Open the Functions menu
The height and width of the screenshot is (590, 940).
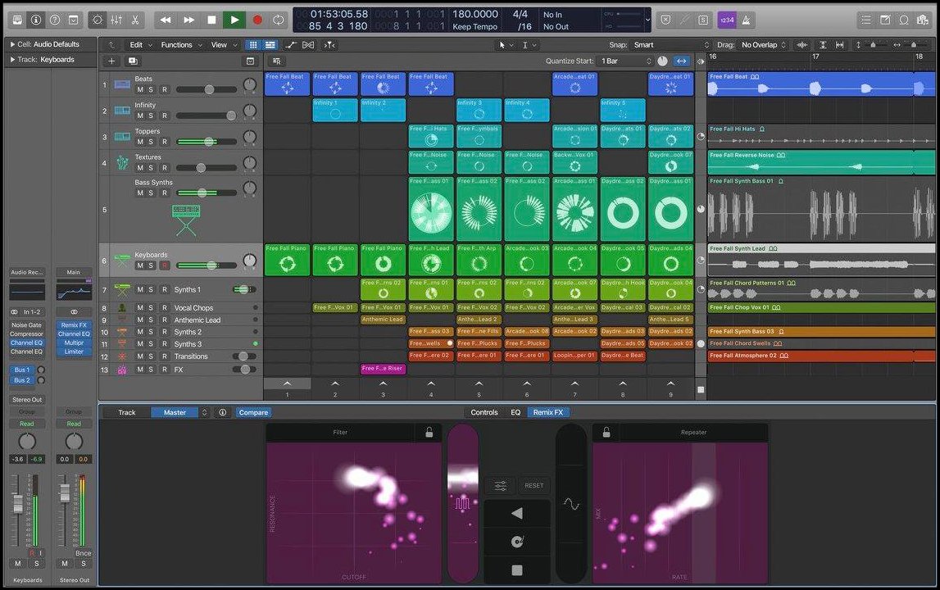[176, 45]
